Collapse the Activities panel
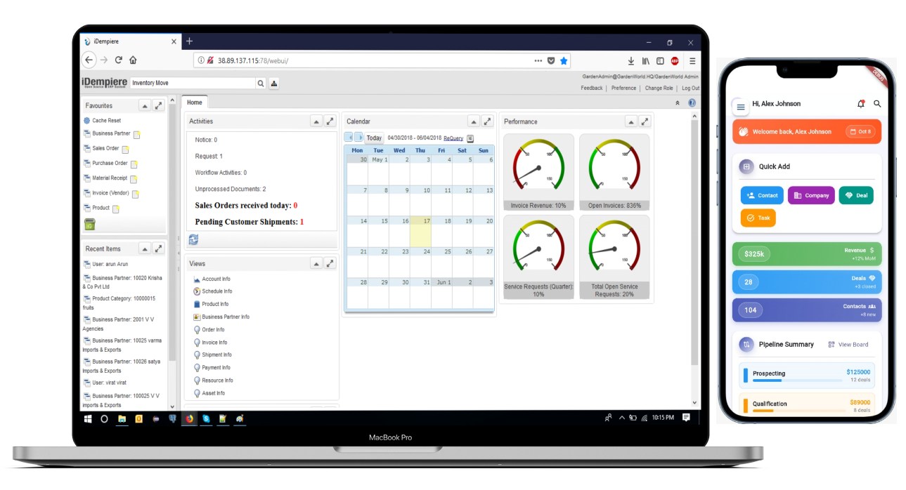Image resolution: width=906 pixels, height=490 pixels. [x=316, y=121]
